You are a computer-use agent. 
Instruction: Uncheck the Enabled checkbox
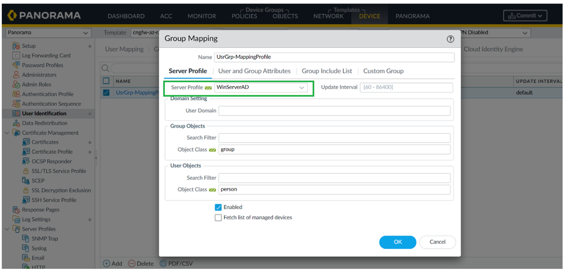218,207
